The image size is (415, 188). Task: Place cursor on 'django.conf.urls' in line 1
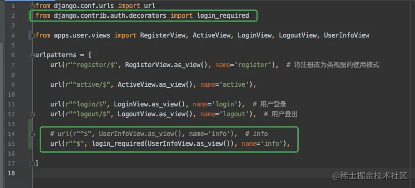coord(83,6)
